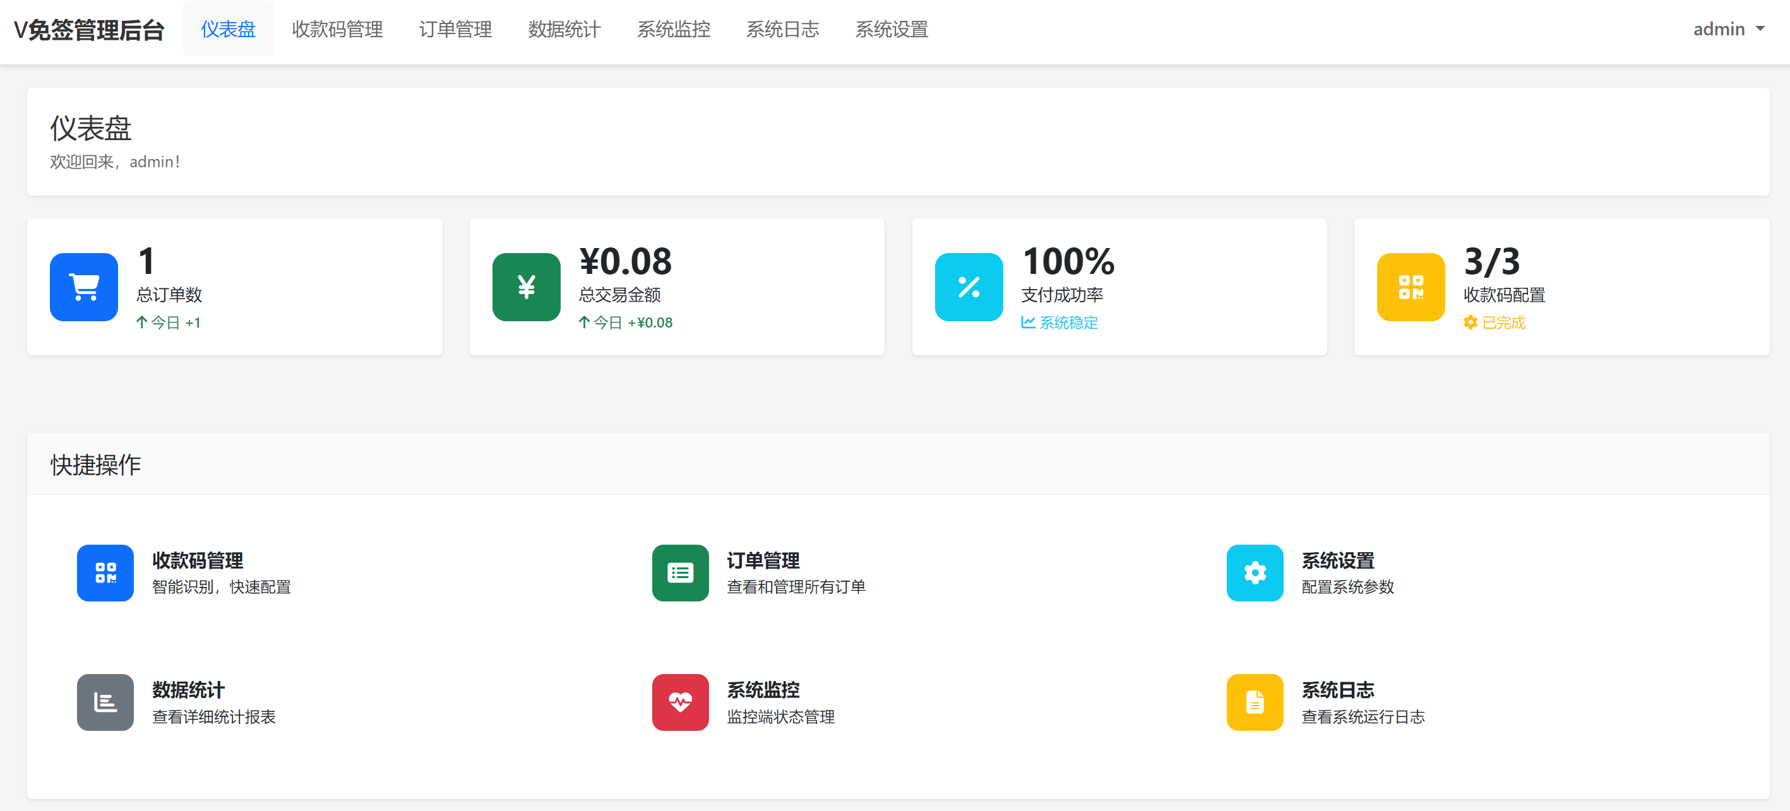Click the 查看和管理所有订单 description
This screenshot has width=1790, height=811.
coord(796,587)
